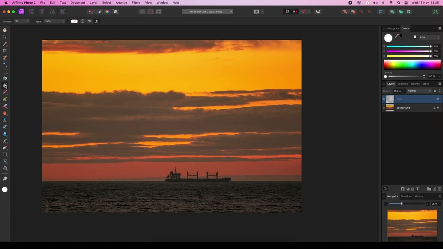Expand the layer opacity dropdown arrow

point(404,91)
